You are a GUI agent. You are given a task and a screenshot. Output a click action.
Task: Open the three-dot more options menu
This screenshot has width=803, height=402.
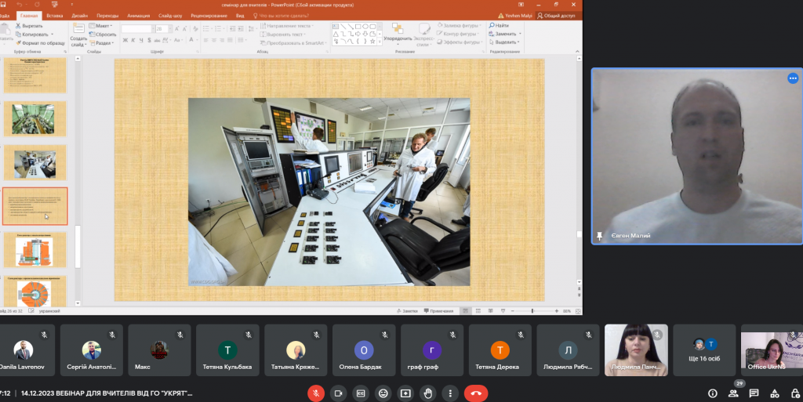[449, 393]
